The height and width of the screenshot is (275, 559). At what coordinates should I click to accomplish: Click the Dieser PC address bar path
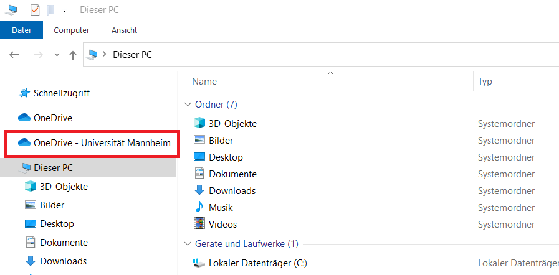pyautogui.click(x=132, y=55)
